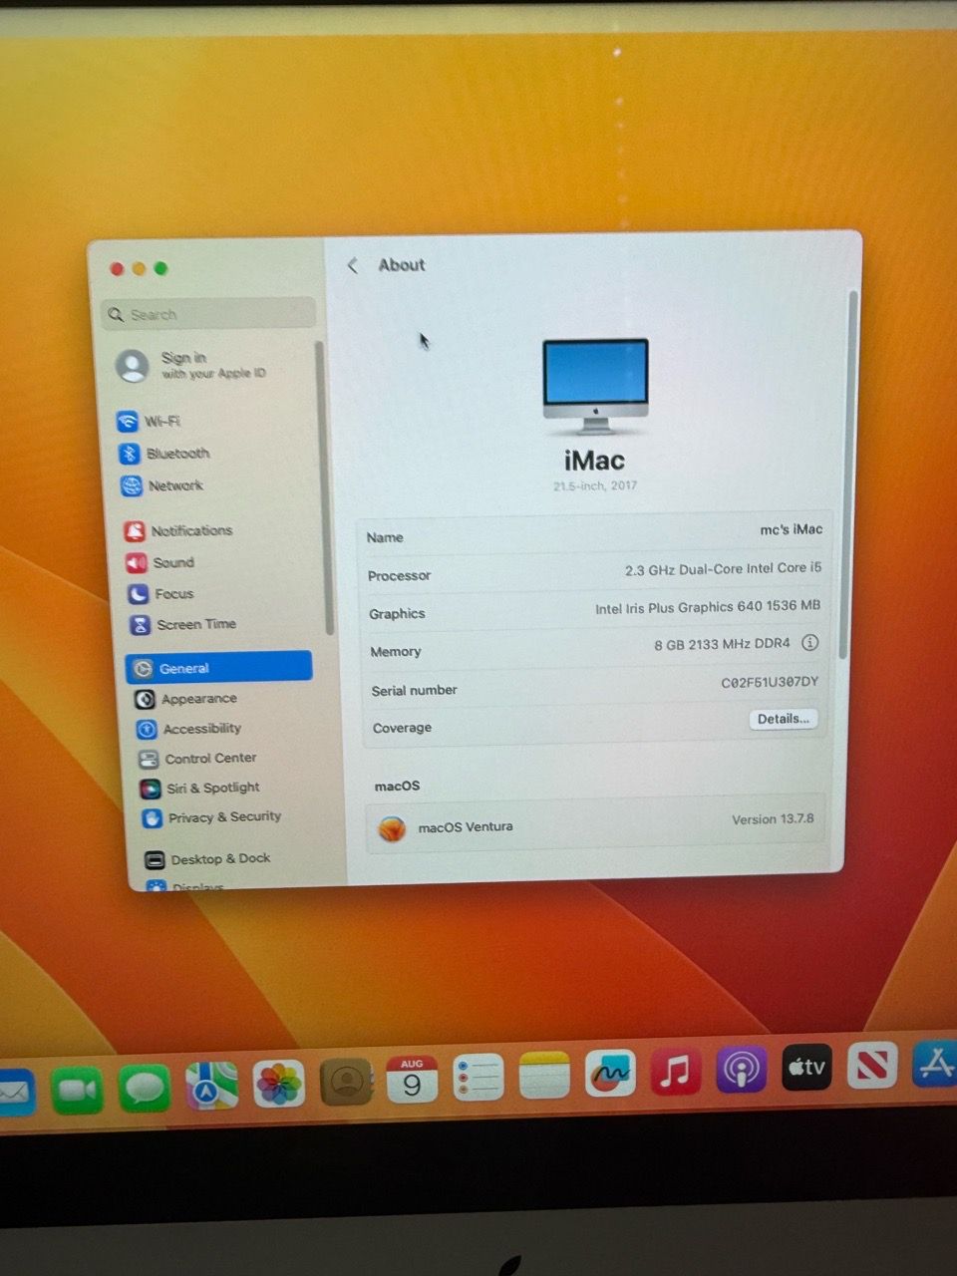Click into the Search field
This screenshot has width=957, height=1276.
[208, 314]
